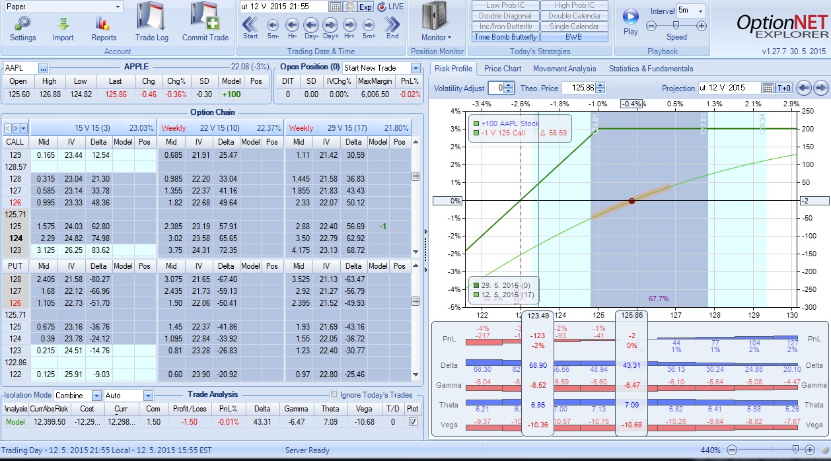Open the Settings gear icon
This screenshot has height=461, width=831.
tap(23, 24)
